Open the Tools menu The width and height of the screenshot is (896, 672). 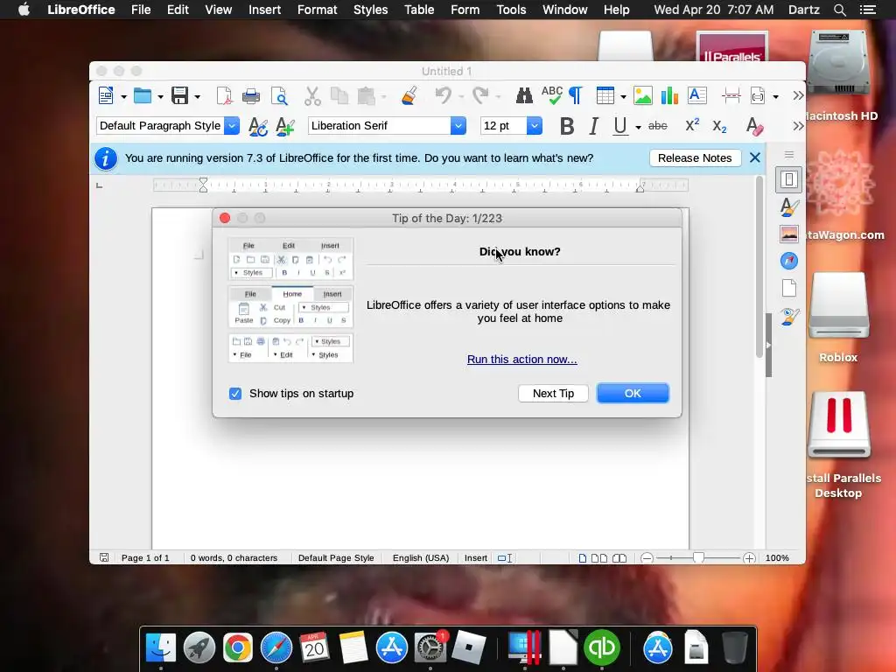point(511,10)
